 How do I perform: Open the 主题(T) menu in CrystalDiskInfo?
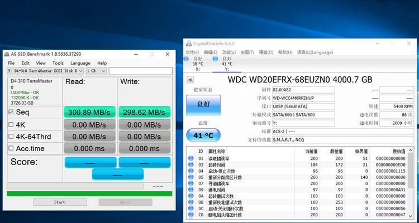click(247, 52)
